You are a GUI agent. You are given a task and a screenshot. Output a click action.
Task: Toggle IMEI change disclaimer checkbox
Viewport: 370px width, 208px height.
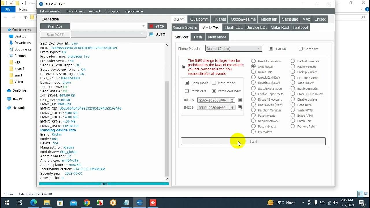tap(184, 67)
